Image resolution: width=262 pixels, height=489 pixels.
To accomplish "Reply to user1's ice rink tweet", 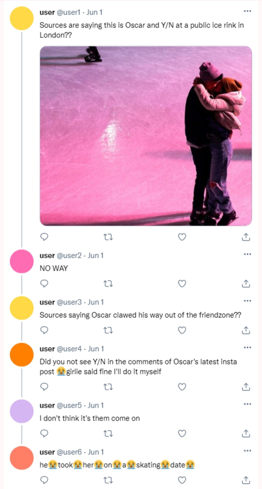I will [44, 237].
